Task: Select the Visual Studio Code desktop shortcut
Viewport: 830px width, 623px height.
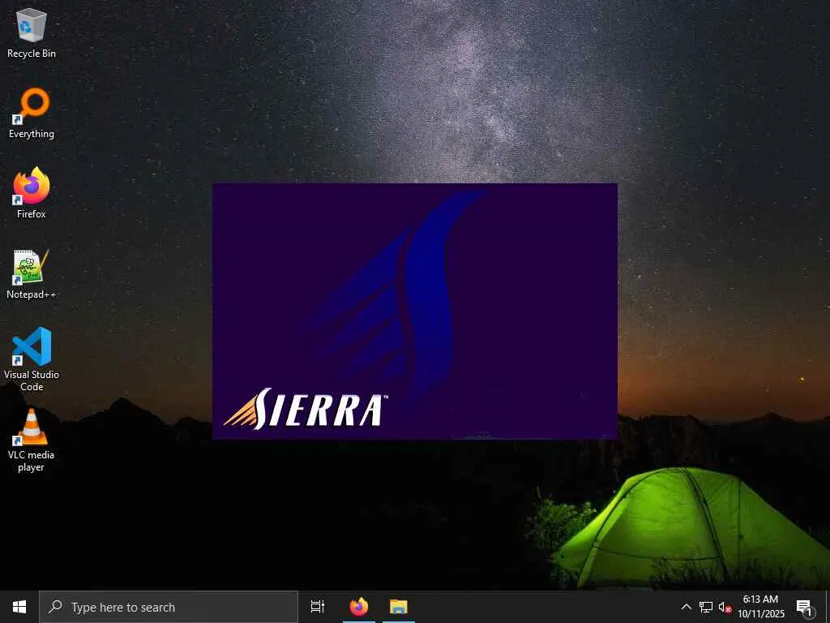Action: (32, 359)
